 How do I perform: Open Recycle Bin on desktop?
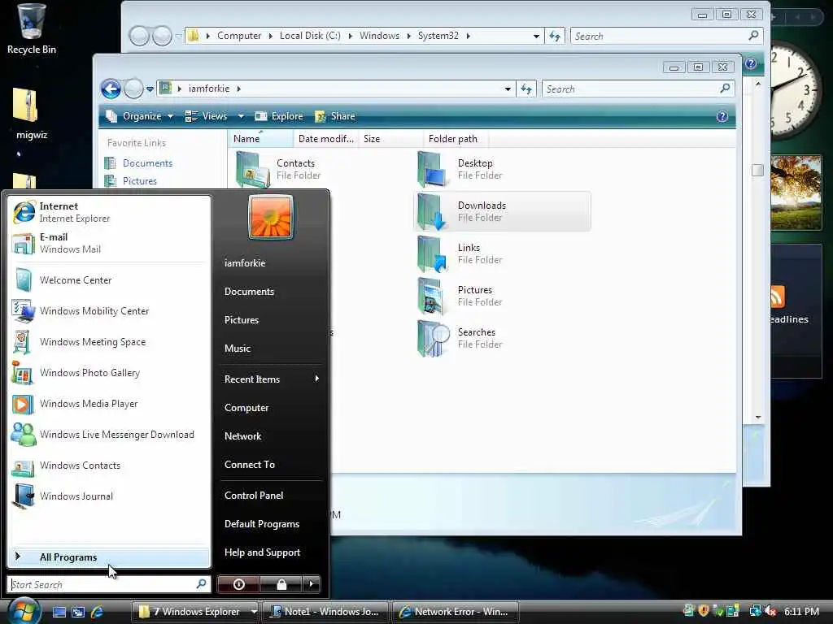[x=32, y=29]
